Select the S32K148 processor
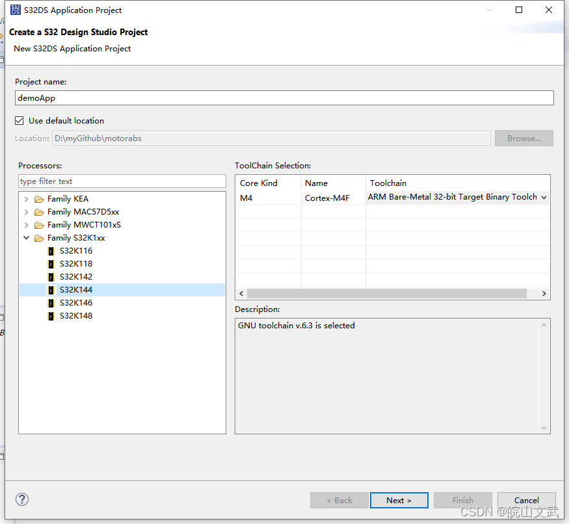 (76, 316)
